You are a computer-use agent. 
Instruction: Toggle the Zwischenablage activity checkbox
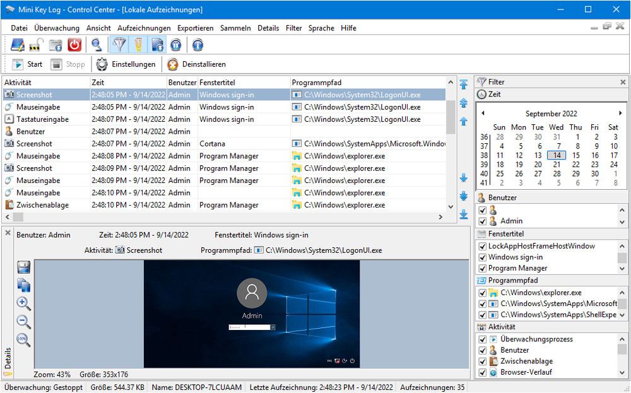(483, 361)
